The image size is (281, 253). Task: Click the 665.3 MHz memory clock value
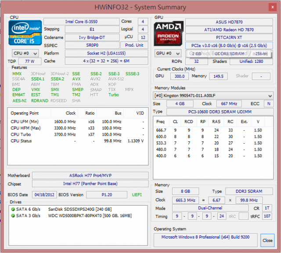(x=185, y=200)
